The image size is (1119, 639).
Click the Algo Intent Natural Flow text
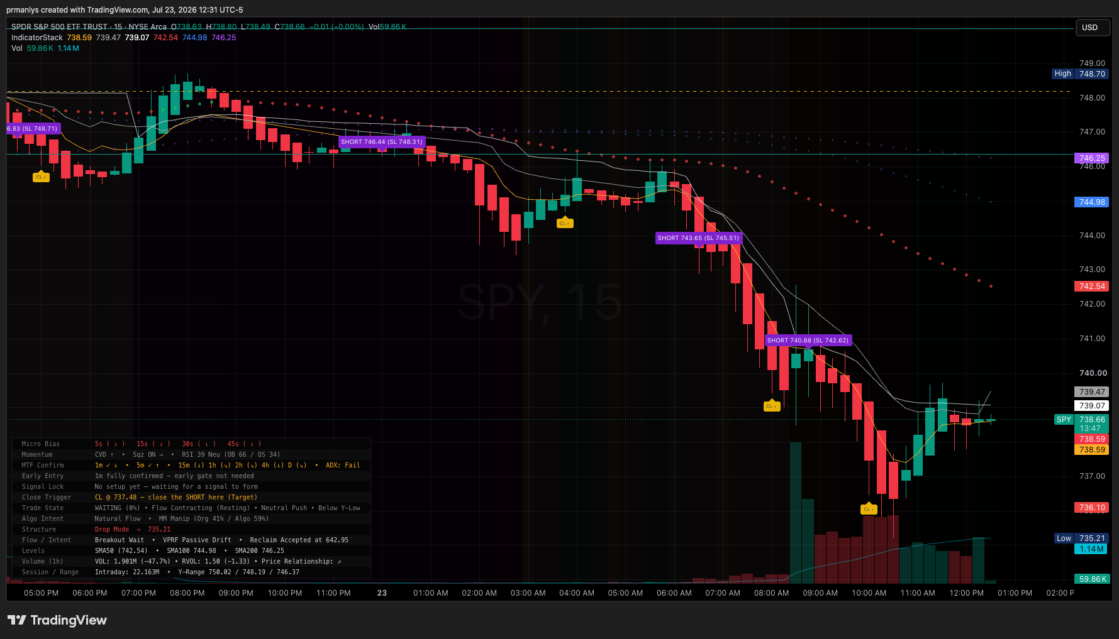click(182, 519)
